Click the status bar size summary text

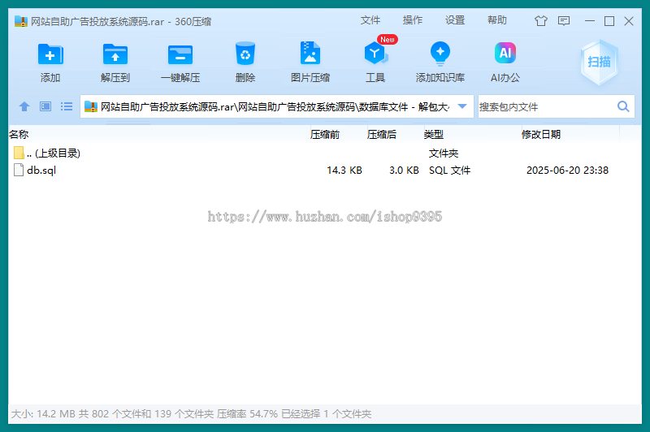(x=191, y=414)
